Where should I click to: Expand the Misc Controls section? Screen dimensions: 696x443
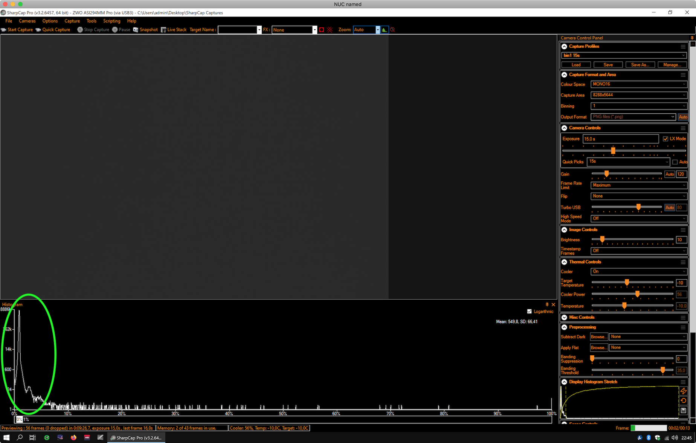pos(564,317)
